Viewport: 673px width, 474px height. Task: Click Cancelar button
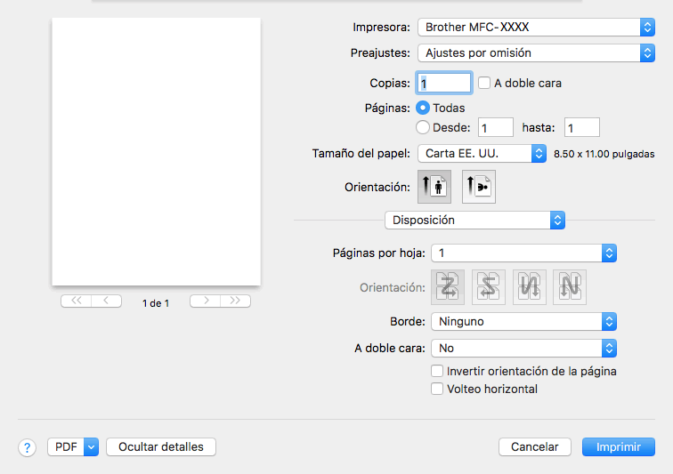pyautogui.click(x=535, y=447)
